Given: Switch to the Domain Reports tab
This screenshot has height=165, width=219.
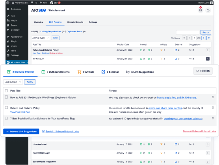Looking at the screenshot, I should click(x=75, y=22).
